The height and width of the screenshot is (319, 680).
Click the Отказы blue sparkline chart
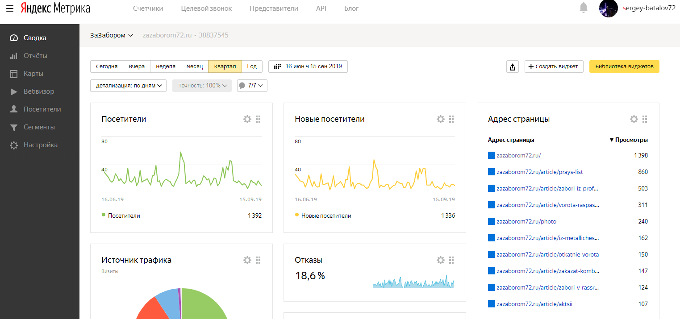pos(413,282)
